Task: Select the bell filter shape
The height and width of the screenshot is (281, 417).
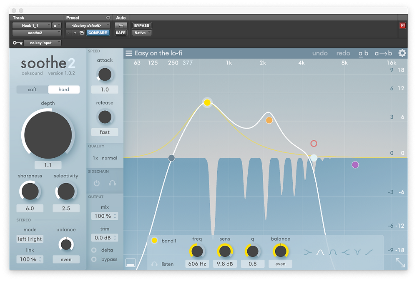Action: pyautogui.click(x=320, y=252)
